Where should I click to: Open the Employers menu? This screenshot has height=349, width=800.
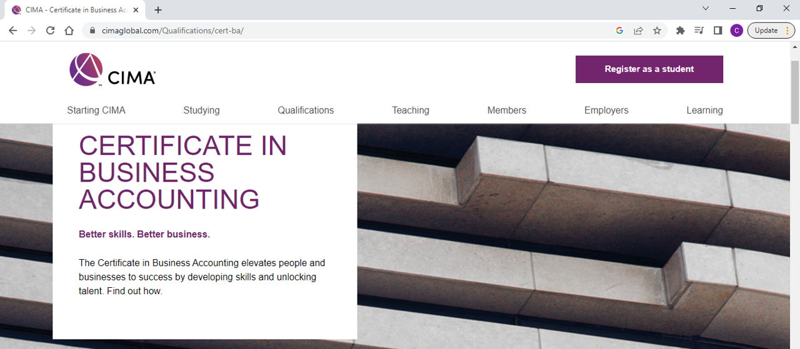coord(606,111)
